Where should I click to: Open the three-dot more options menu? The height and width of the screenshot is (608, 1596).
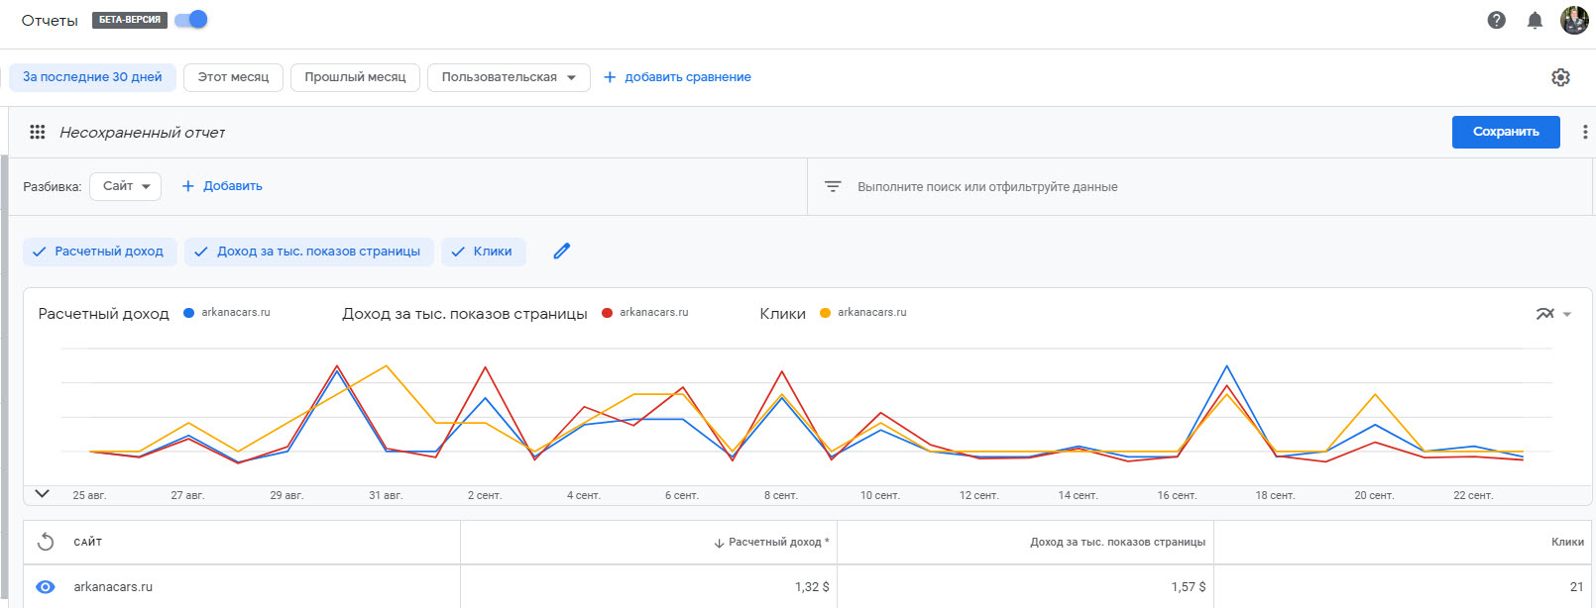[1585, 132]
